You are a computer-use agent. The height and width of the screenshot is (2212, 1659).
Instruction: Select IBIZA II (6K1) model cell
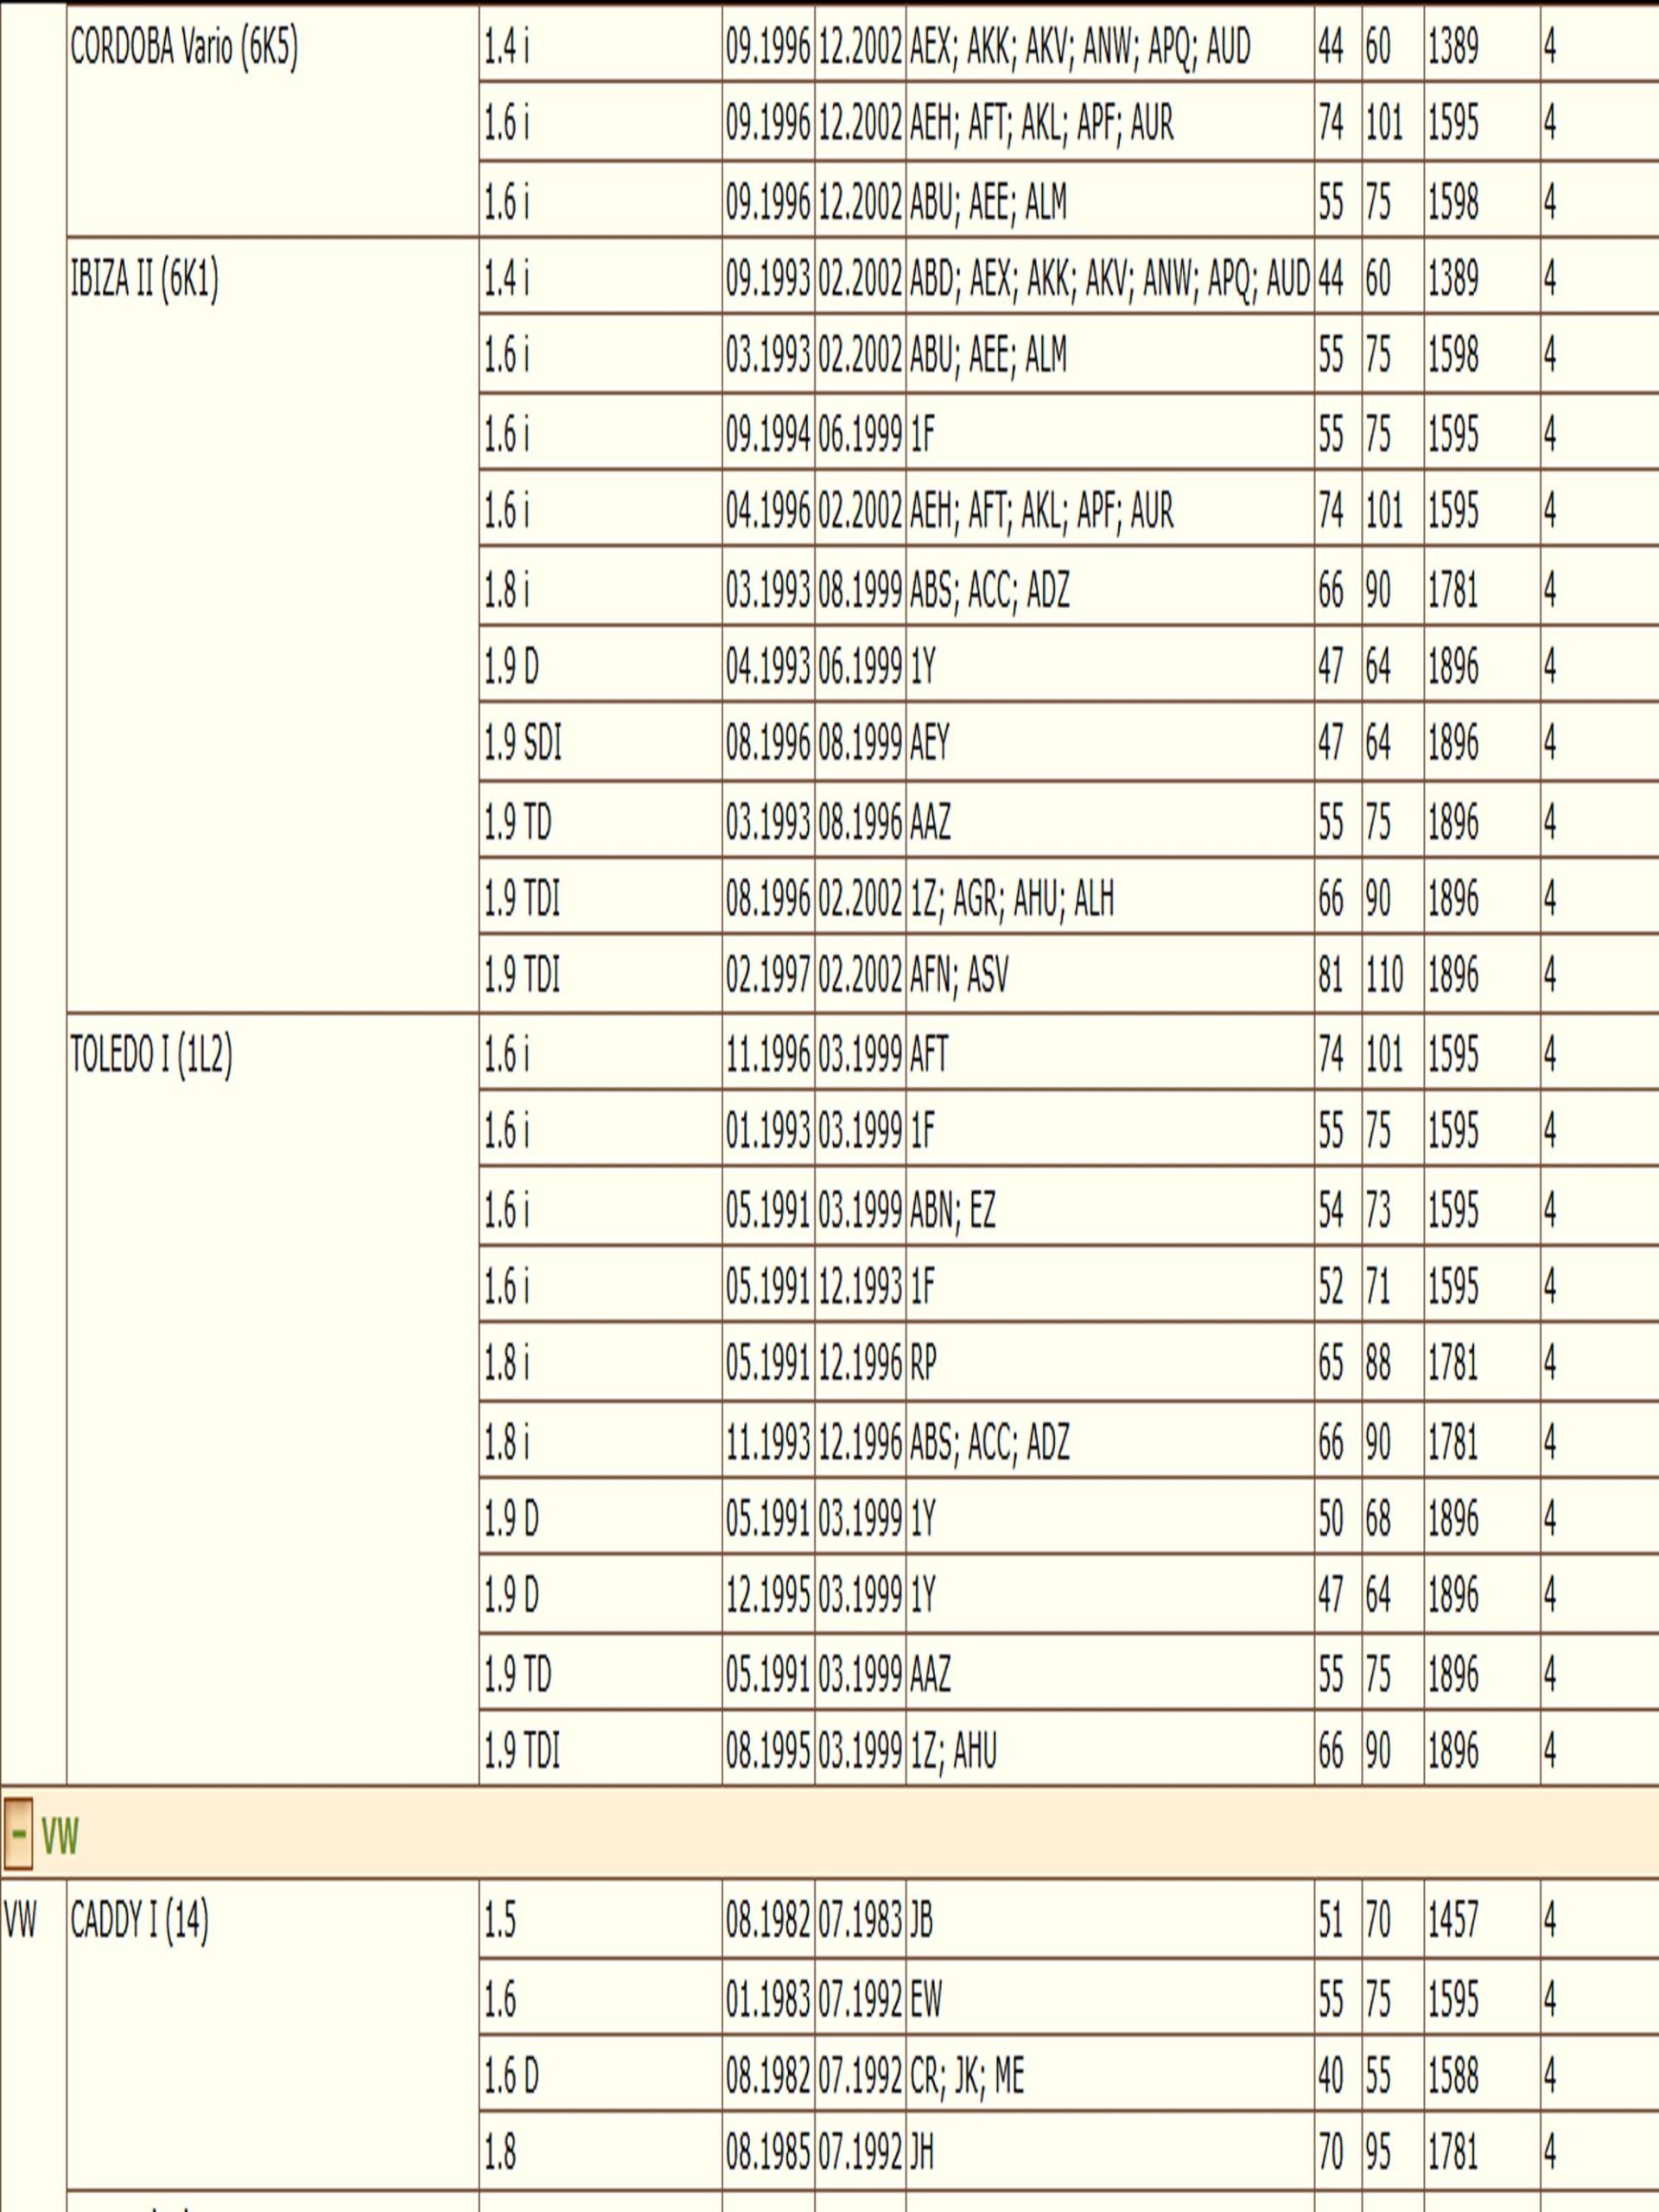(x=144, y=279)
